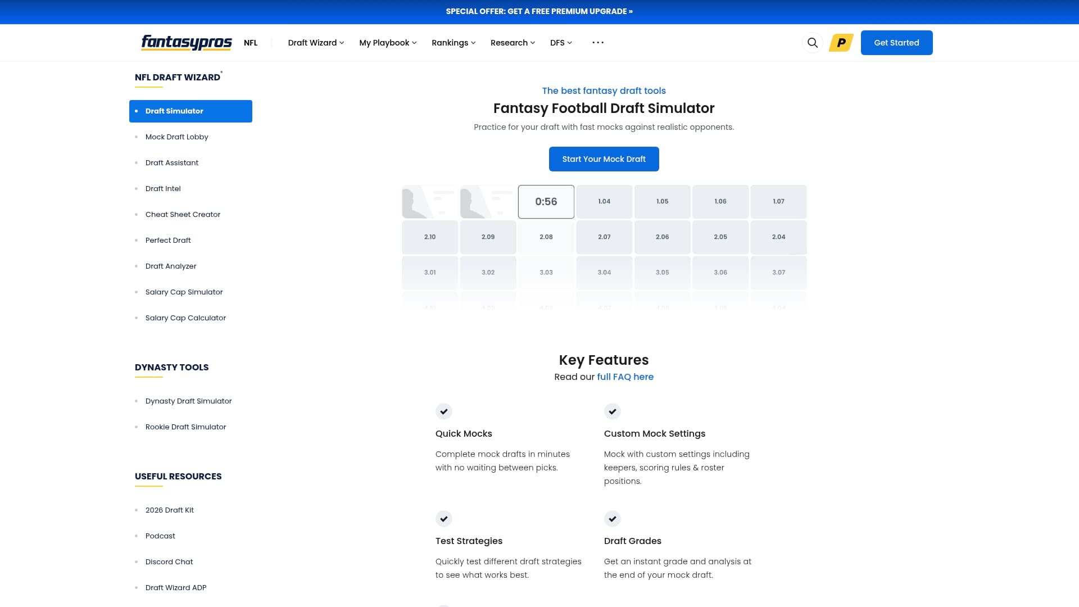This screenshot has height=607, width=1079.
Task: Expand the My Playbook dropdown
Action: [388, 43]
